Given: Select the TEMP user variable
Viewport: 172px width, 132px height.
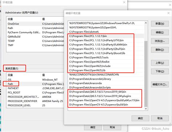Looking at the screenshot, I should coord(35,41).
